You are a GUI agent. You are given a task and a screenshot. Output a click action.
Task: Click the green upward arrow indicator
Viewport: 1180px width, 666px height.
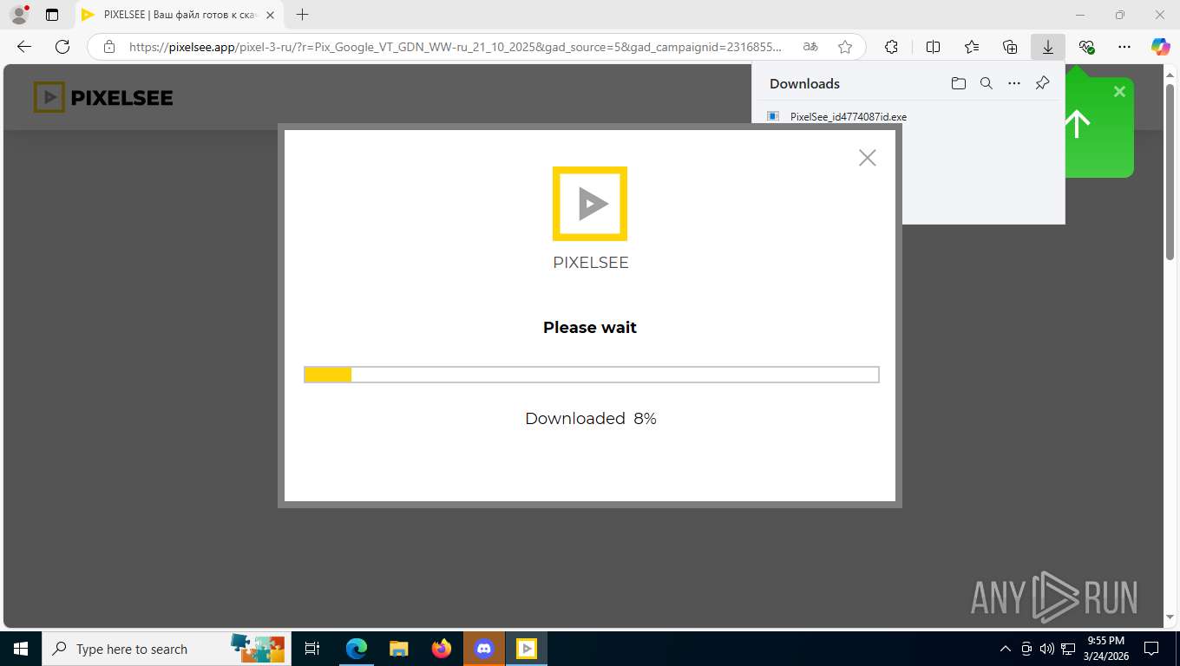[x=1077, y=124]
